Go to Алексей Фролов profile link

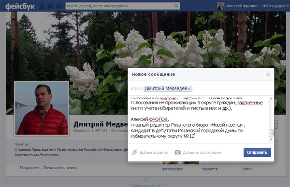click(x=242, y=6)
